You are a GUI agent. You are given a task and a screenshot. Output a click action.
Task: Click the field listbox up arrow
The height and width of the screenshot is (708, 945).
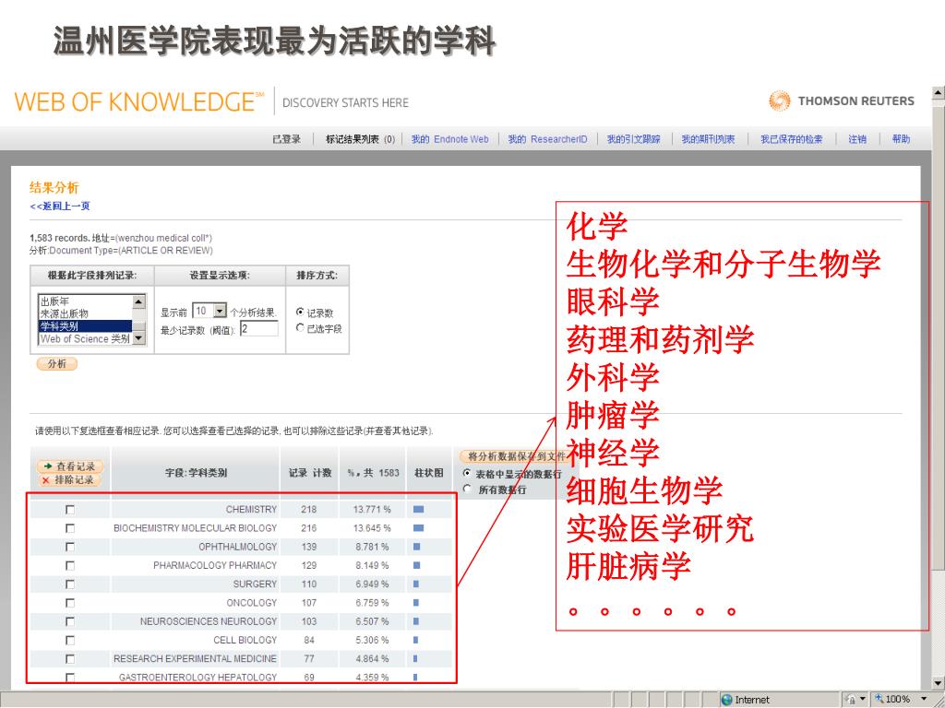tap(138, 301)
